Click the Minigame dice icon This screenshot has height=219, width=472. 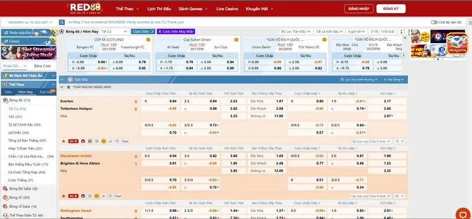(x=457, y=44)
